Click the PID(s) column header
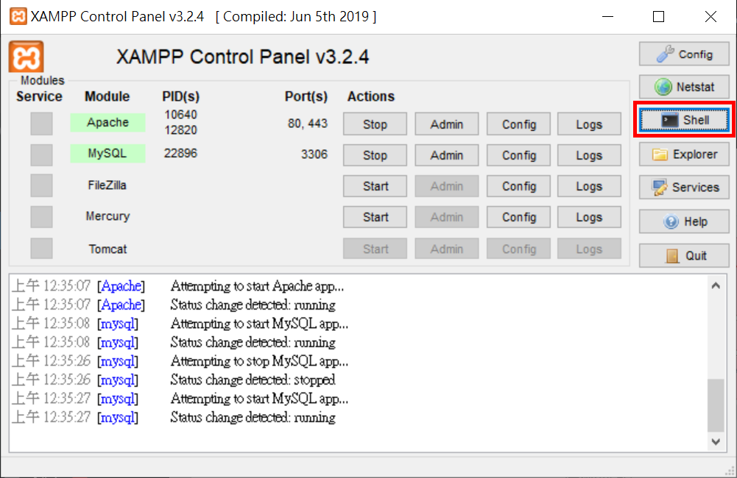The width and height of the screenshot is (737, 478). 181,97
